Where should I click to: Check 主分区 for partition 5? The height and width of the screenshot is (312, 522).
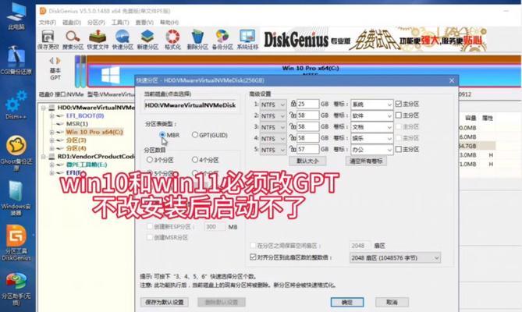tap(399, 149)
